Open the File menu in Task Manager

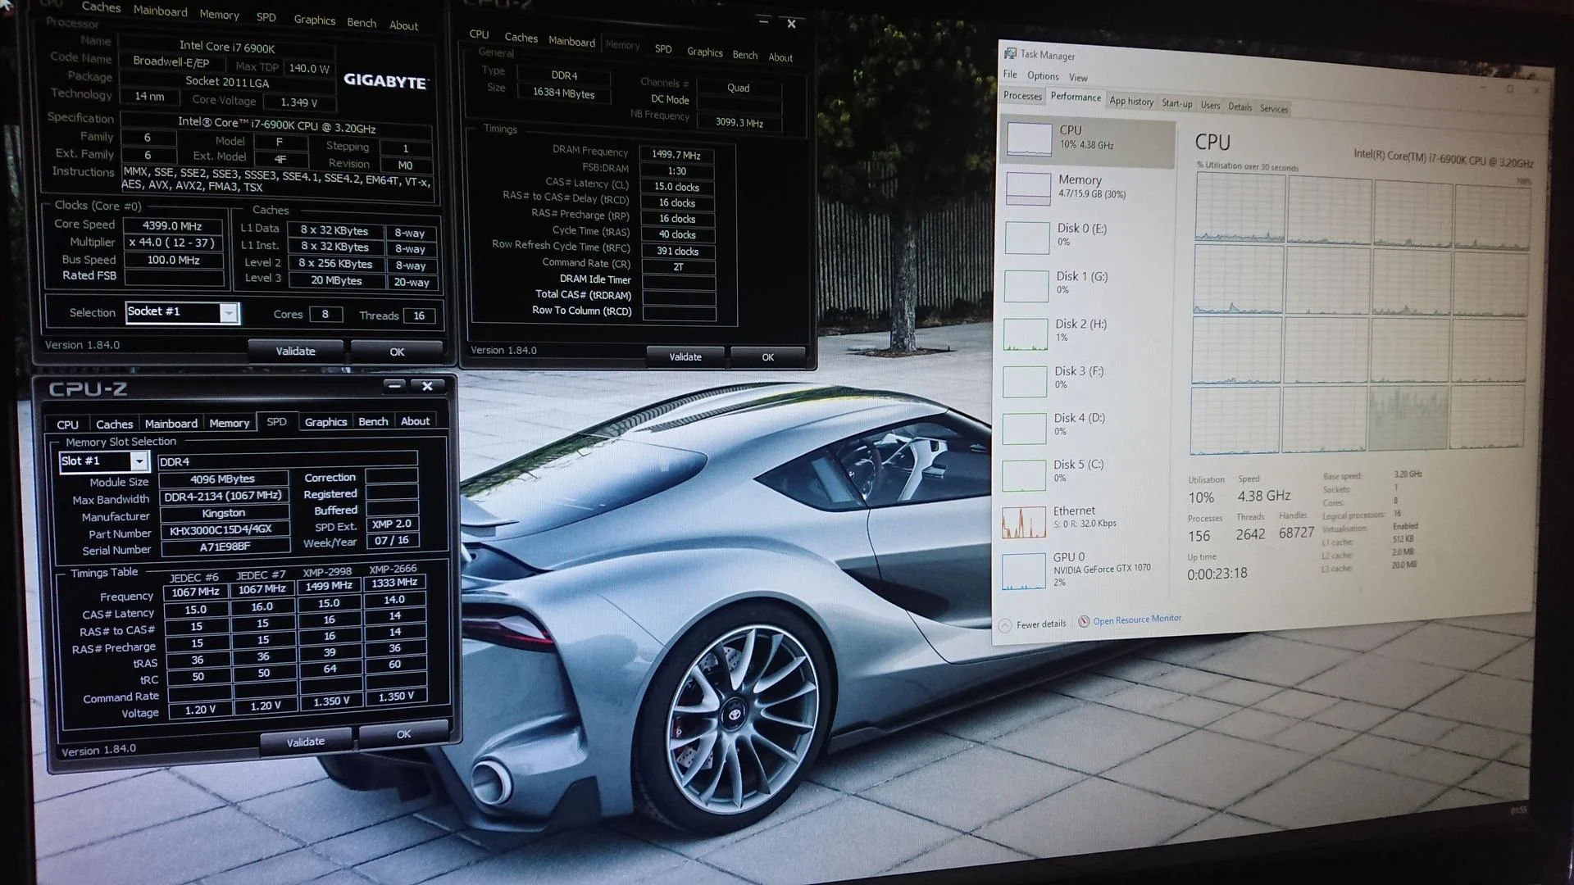point(1010,75)
